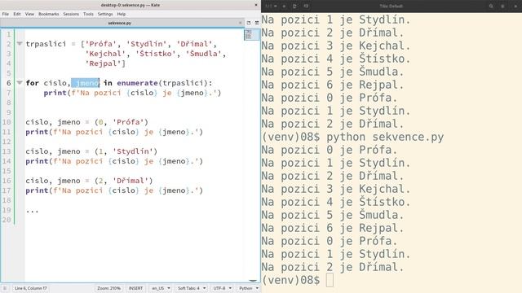Open the Sessions menu

pyautogui.click(x=71, y=14)
